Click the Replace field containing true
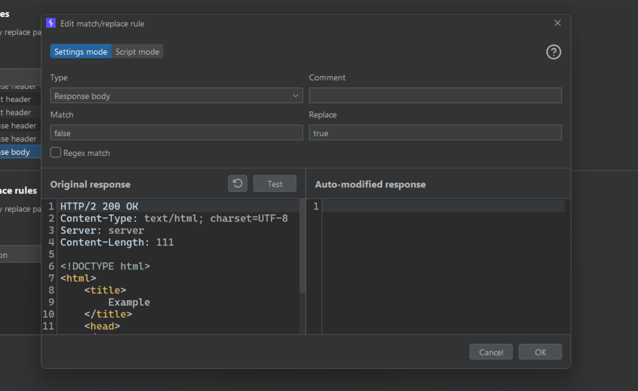The height and width of the screenshot is (391, 638). pos(435,133)
